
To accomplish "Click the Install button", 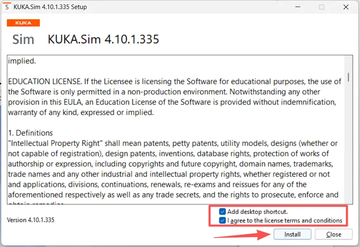I will (x=292, y=234).
